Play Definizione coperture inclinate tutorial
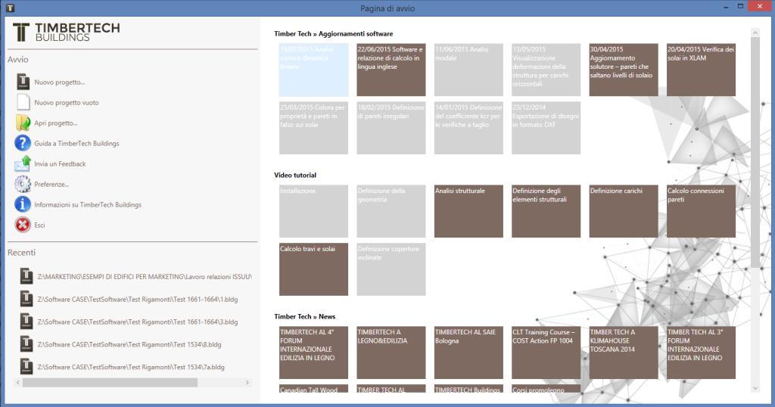 [391, 269]
